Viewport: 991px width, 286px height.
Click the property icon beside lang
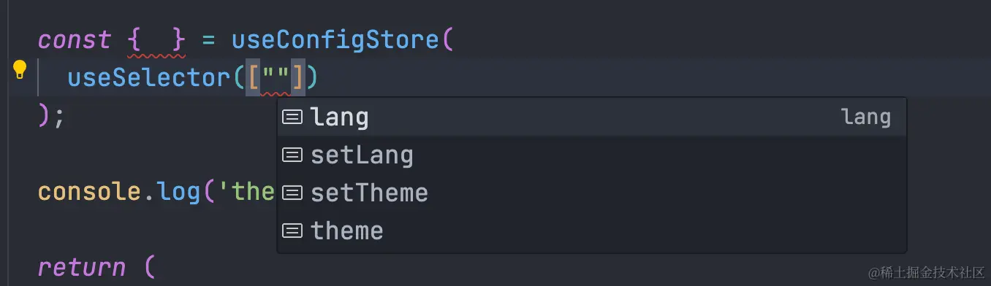[292, 117]
